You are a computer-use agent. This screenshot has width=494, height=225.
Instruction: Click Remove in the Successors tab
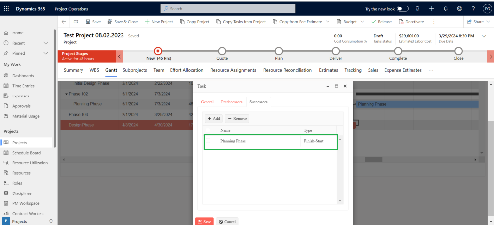point(237,119)
